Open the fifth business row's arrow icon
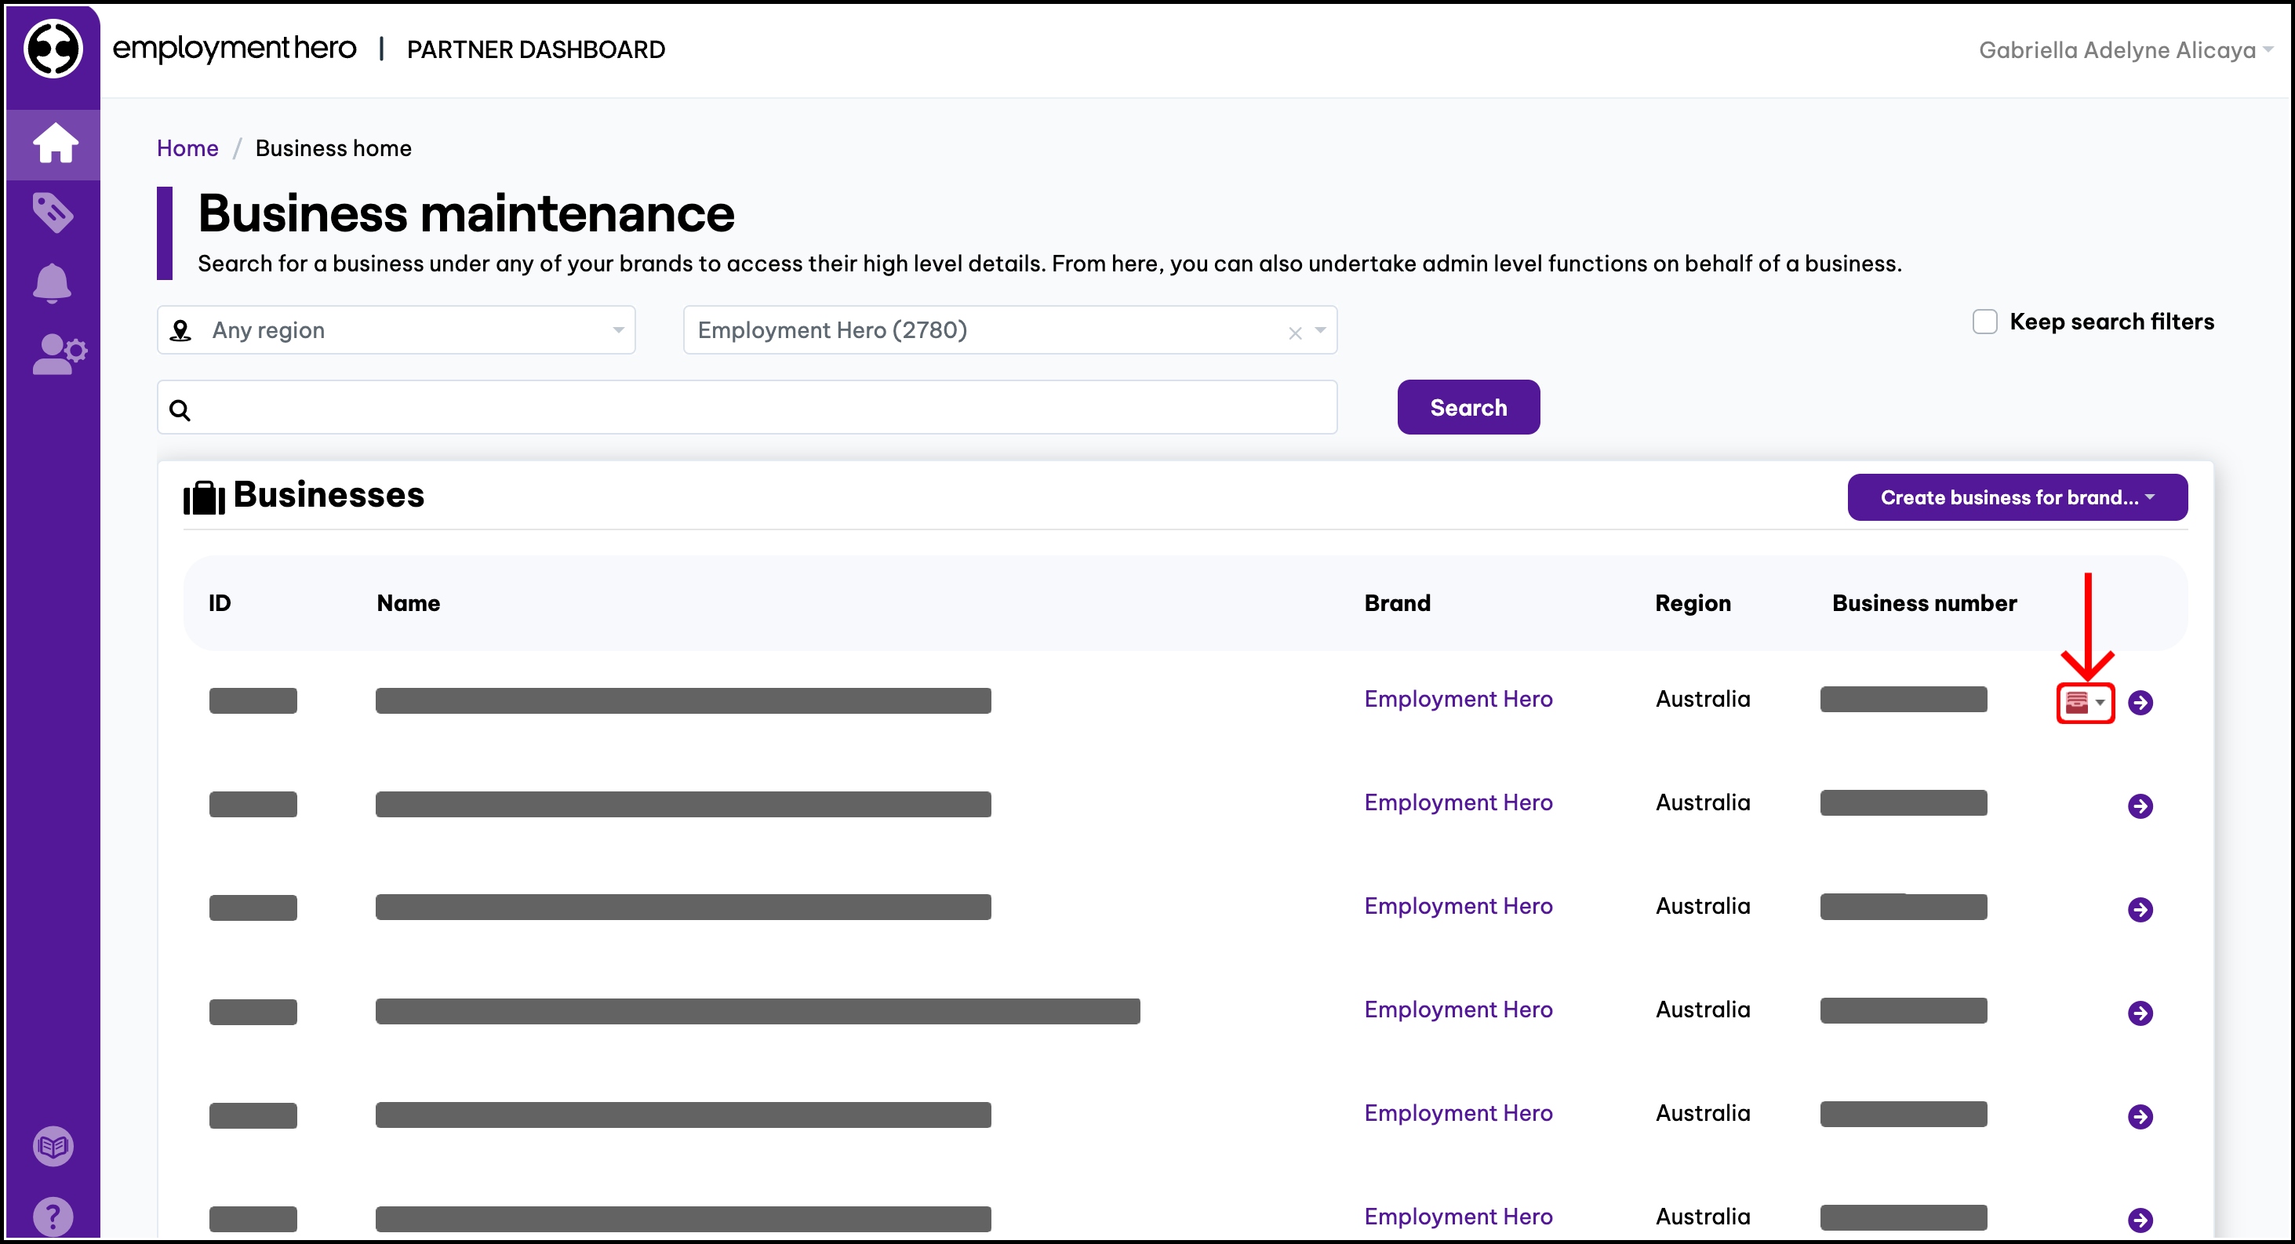The image size is (2295, 1244). tap(2140, 1117)
